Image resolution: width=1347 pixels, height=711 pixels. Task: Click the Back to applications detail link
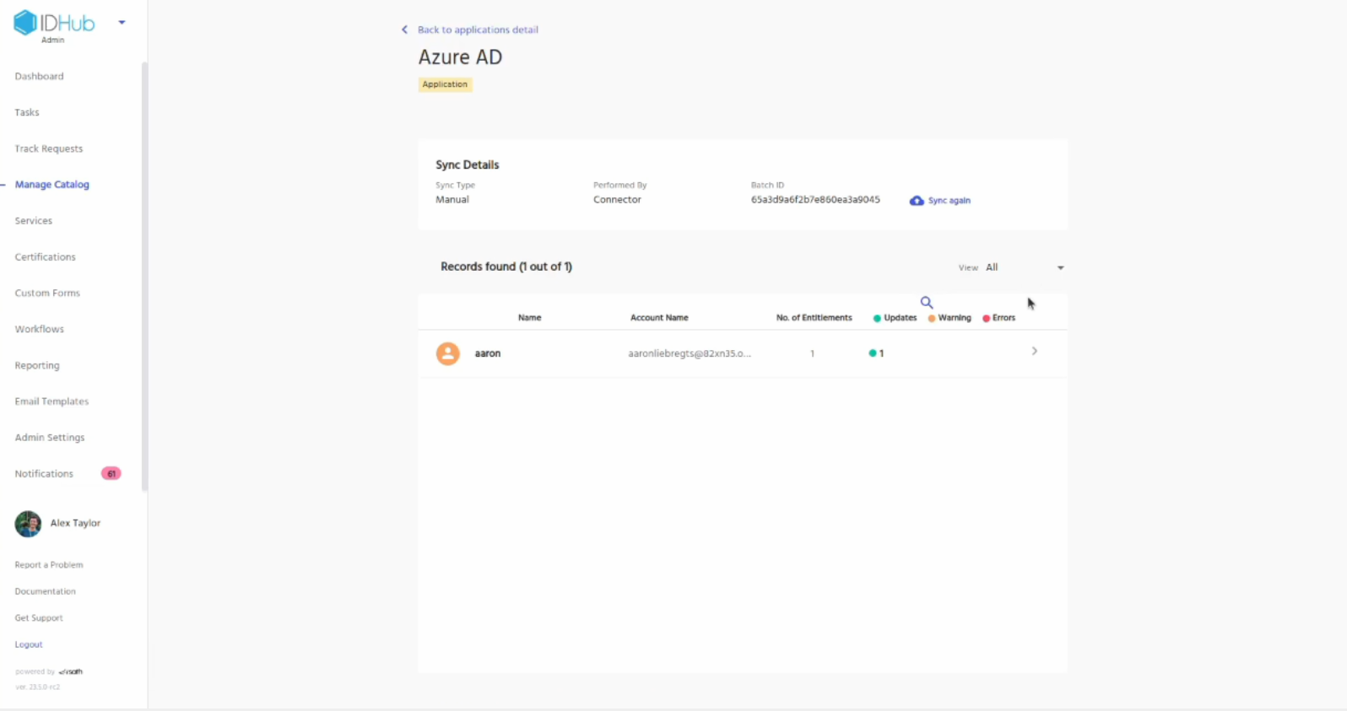point(478,30)
